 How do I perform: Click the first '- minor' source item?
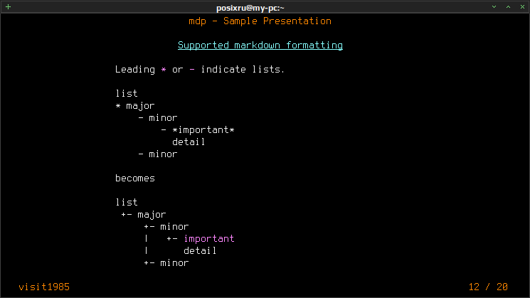point(157,117)
